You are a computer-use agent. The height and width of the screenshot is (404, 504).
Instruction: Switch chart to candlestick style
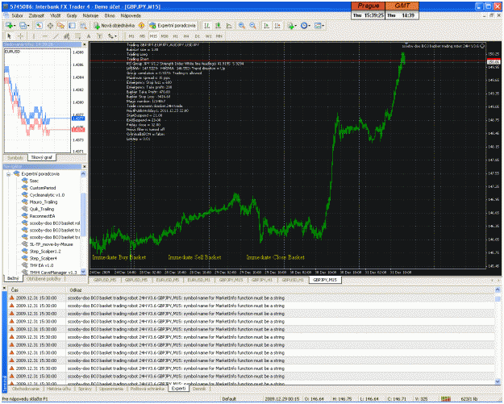(x=218, y=25)
